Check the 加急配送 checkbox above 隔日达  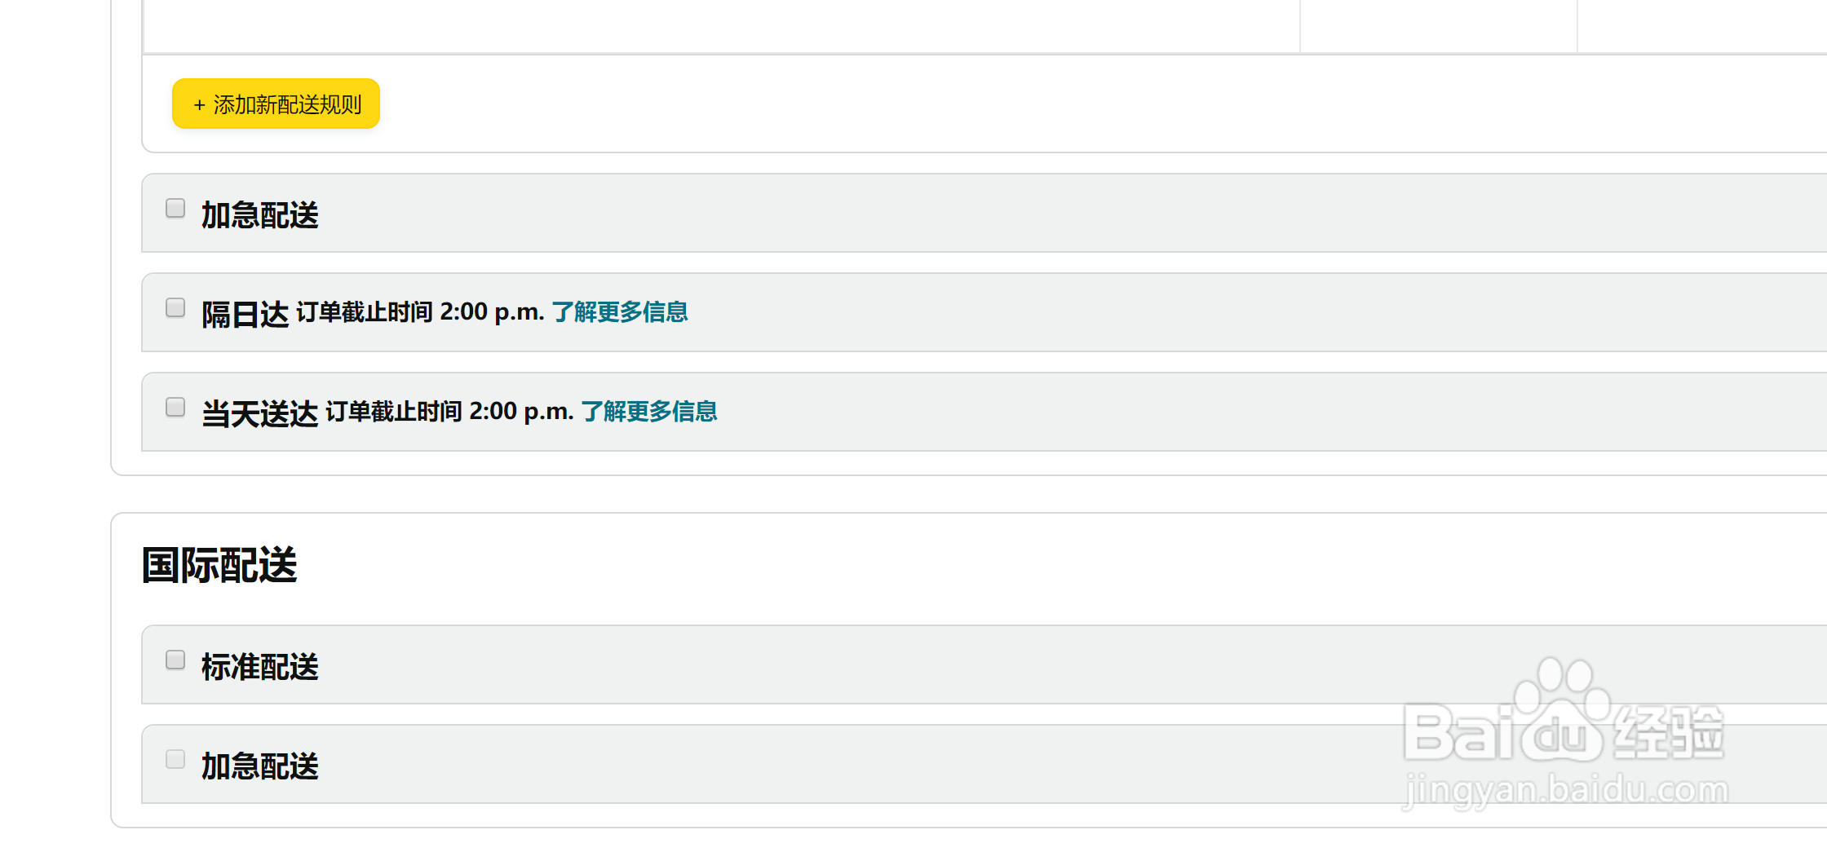[175, 209]
